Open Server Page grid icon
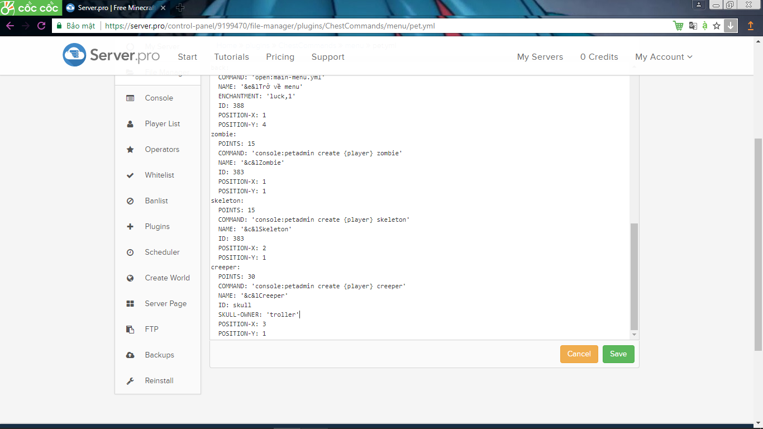Viewport: 763px width, 429px height. 130,304
